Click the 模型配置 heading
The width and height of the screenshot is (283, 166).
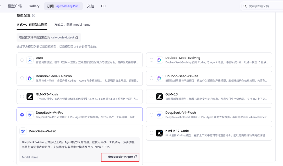coord(24,15)
